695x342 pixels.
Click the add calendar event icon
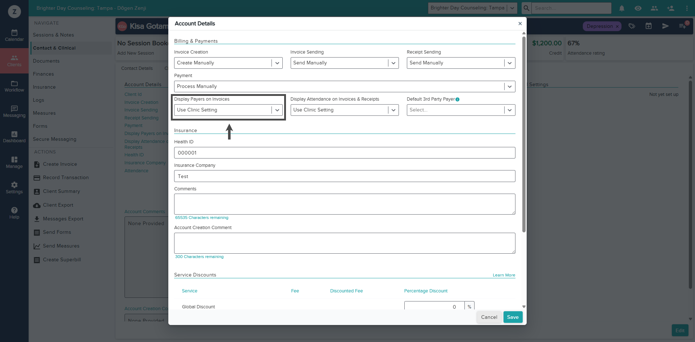click(x=649, y=26)
